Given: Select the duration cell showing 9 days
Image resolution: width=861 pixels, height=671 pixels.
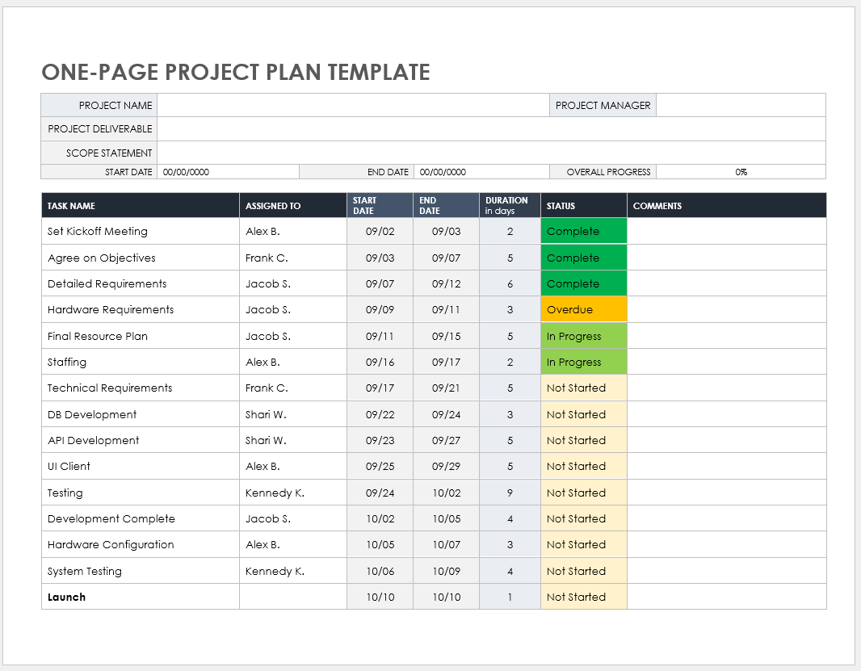Looking at the screenshot, I should pyautogui.click(x=510, y=493).
